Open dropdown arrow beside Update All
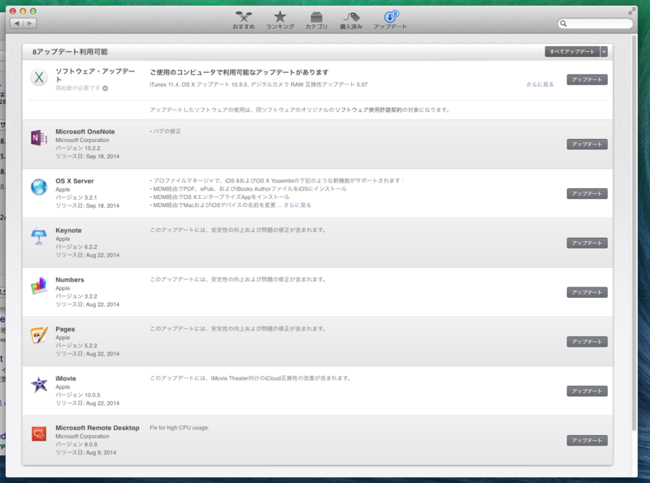 point(604,52)
